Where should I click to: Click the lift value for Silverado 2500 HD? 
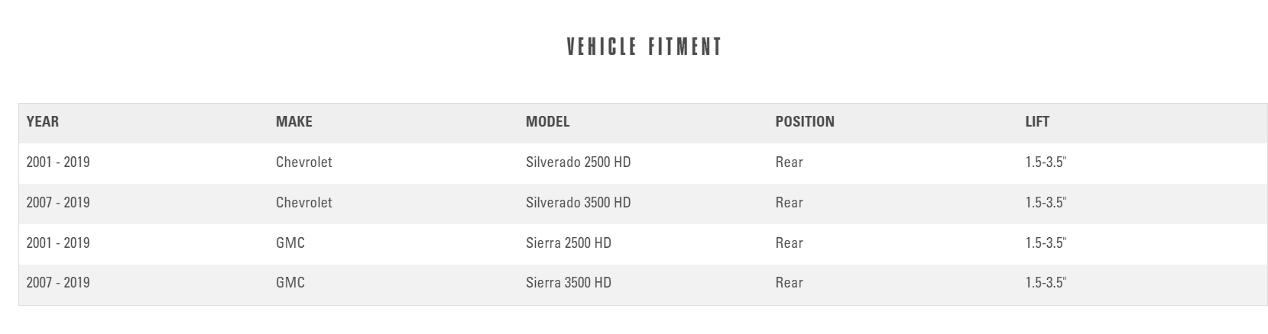coord(1046,162)
